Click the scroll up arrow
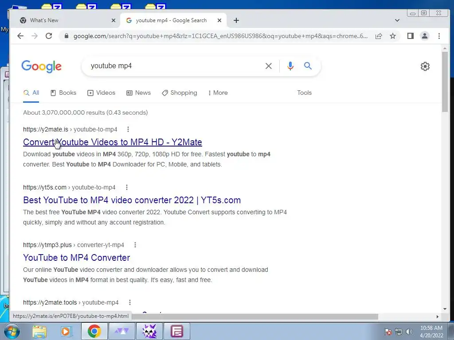Screen dimensions: 454x340 pos(445,49)
